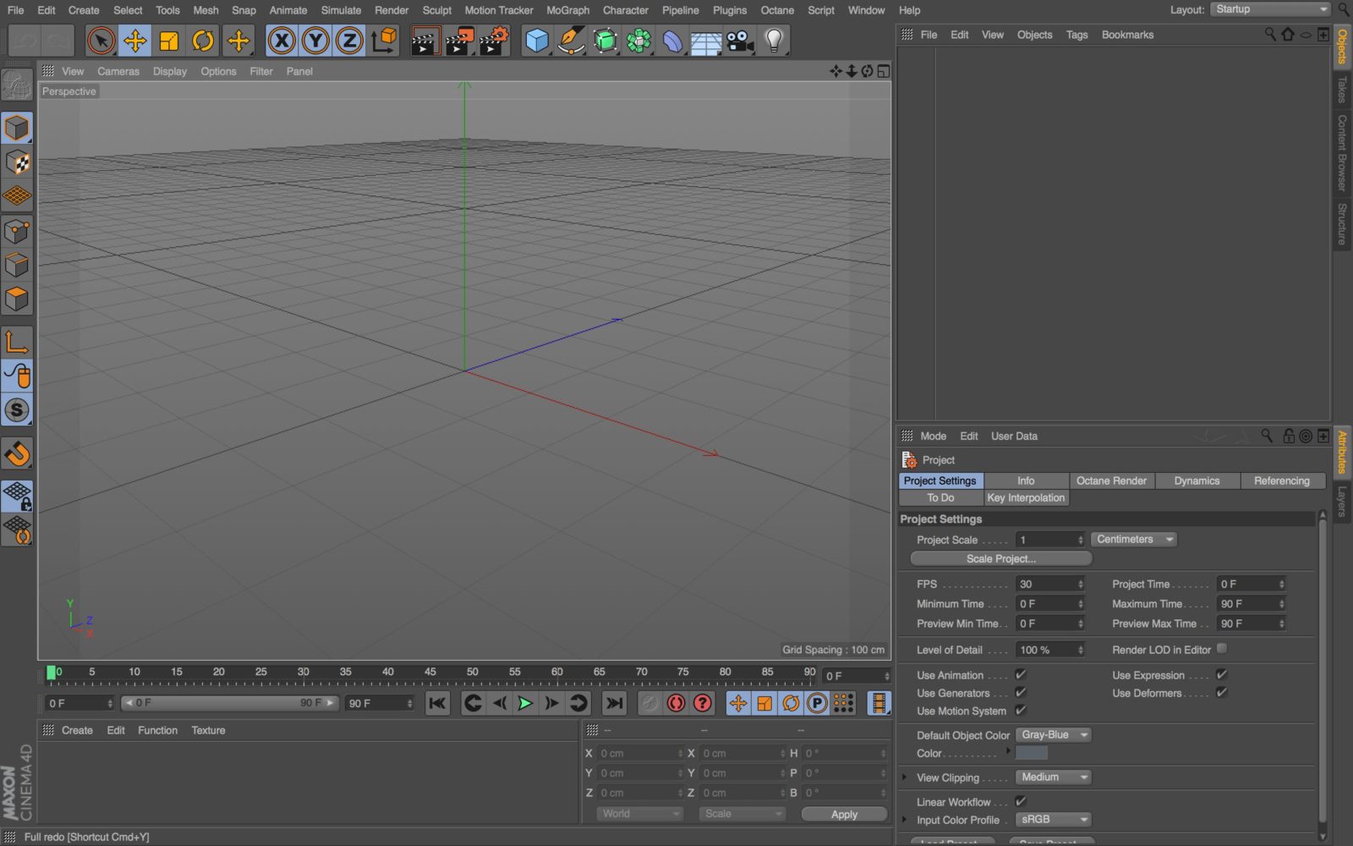
Task: Select the Light object icon
Action: coord(772,40)
